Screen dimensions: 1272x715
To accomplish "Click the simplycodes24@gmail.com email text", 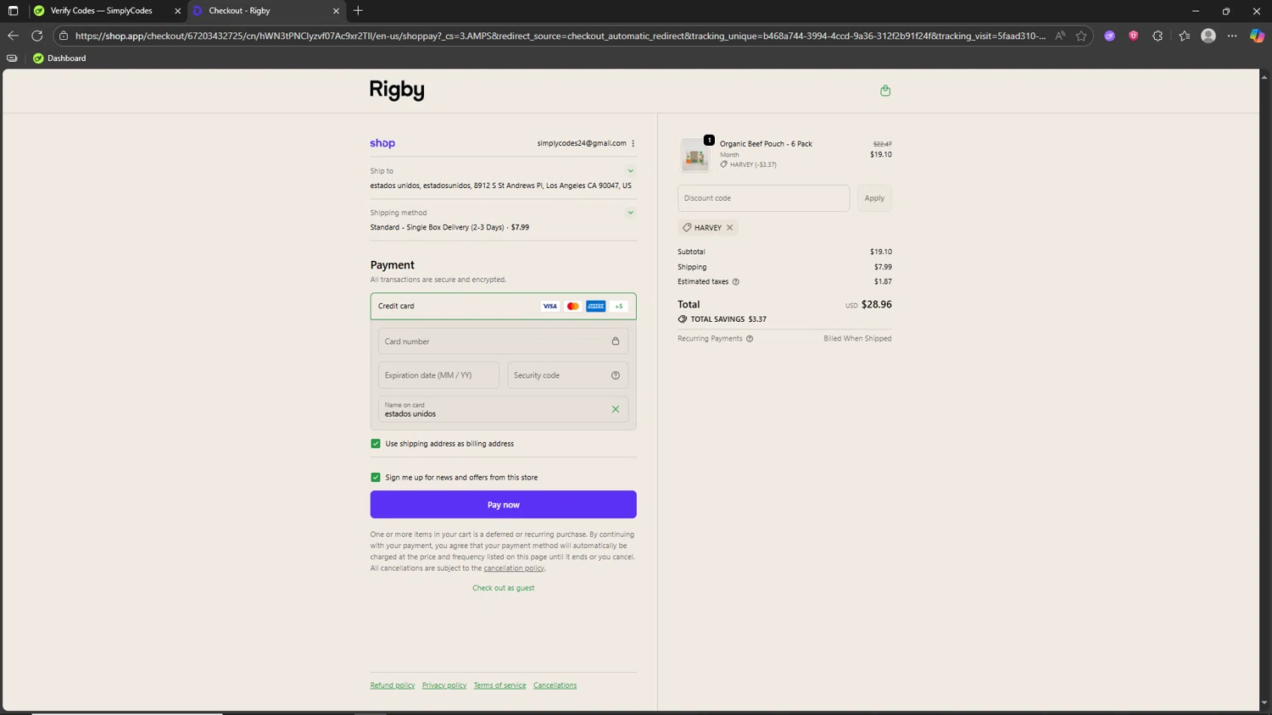I will click(x=582, y=143).
